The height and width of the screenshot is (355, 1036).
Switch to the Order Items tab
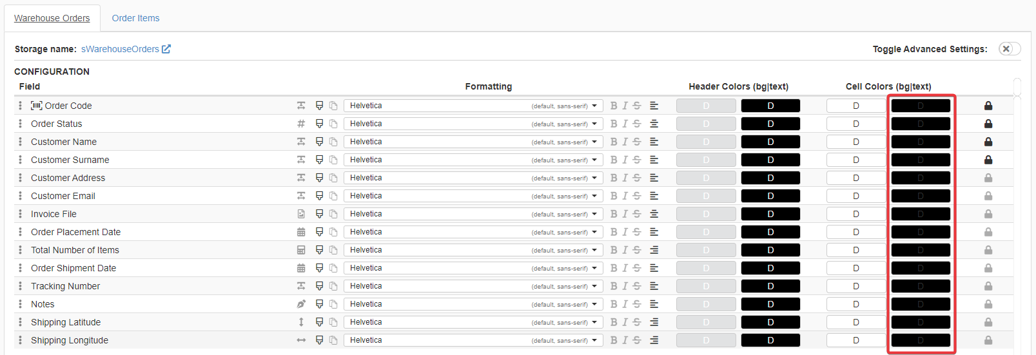tap(135, 18)
